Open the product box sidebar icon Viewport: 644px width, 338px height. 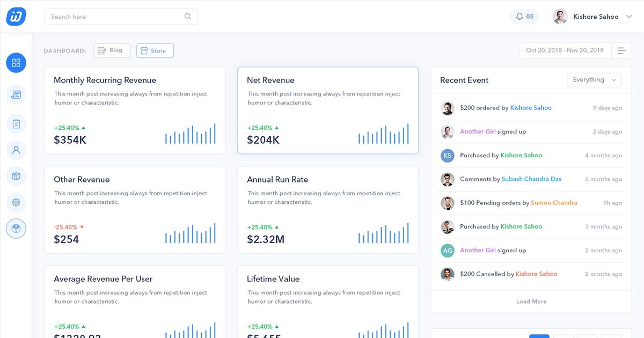pos(16,176)
